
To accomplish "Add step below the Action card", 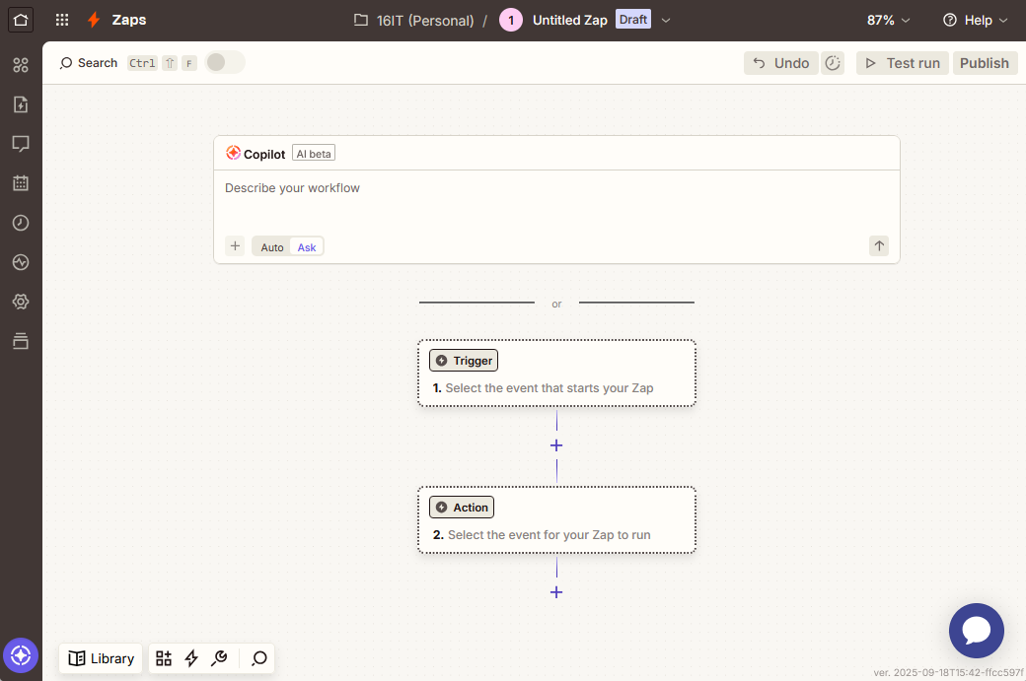I will tap(556, 592).
